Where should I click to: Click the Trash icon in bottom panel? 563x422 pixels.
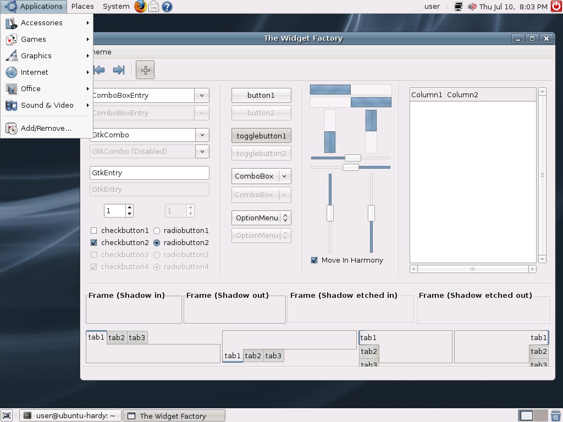(556, 415)
